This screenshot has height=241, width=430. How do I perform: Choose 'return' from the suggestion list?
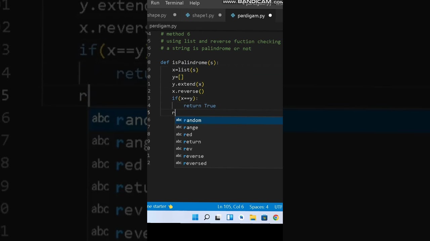coord(229,142)
